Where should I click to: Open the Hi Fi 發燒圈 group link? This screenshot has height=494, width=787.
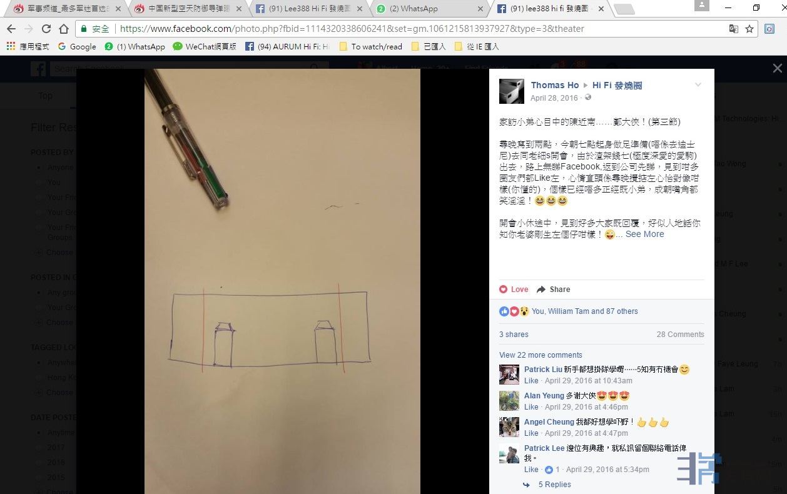pos(617,85)
